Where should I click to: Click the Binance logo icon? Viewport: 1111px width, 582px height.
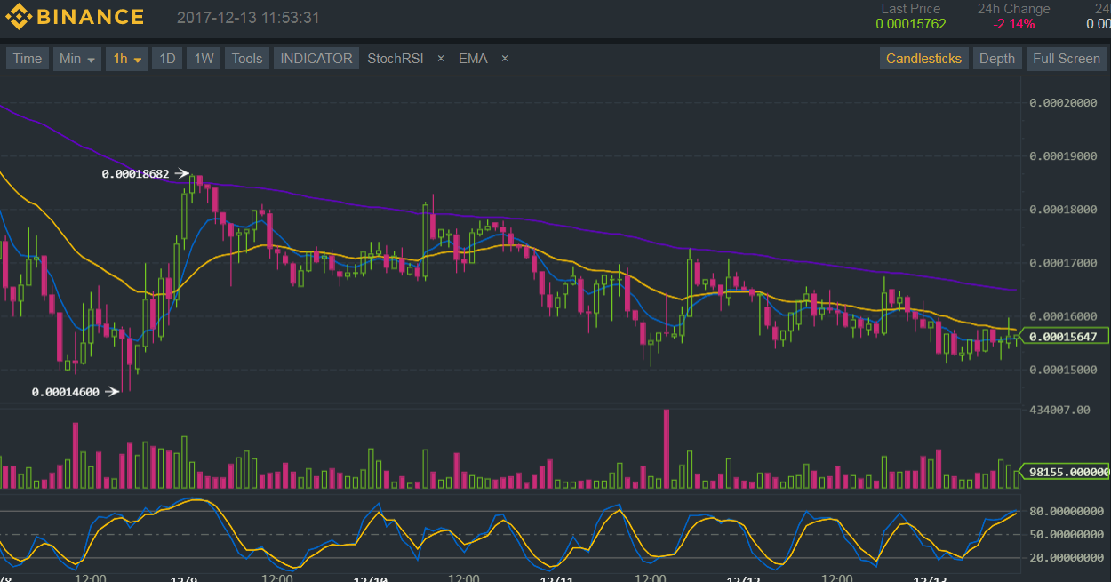20,17
